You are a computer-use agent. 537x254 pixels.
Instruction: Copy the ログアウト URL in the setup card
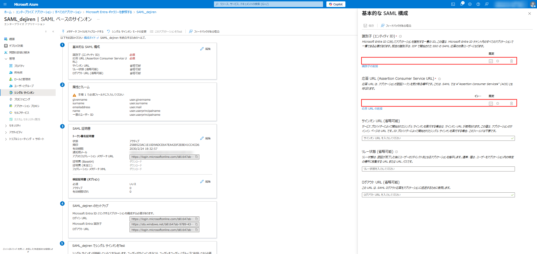point(197,230)
